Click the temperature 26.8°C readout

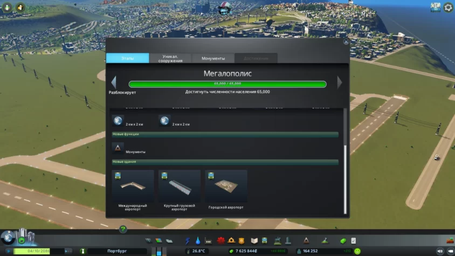click(198, 251)
